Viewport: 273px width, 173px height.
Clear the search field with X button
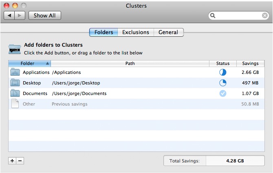click(265, 15)
